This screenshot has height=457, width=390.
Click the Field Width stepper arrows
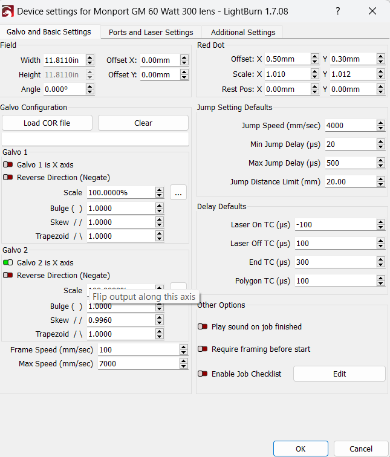[x=90, y=60]
